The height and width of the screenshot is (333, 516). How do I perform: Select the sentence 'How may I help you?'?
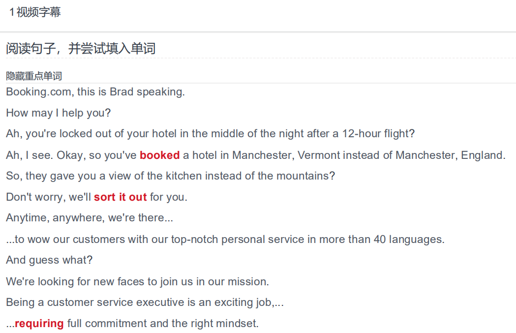58,113
